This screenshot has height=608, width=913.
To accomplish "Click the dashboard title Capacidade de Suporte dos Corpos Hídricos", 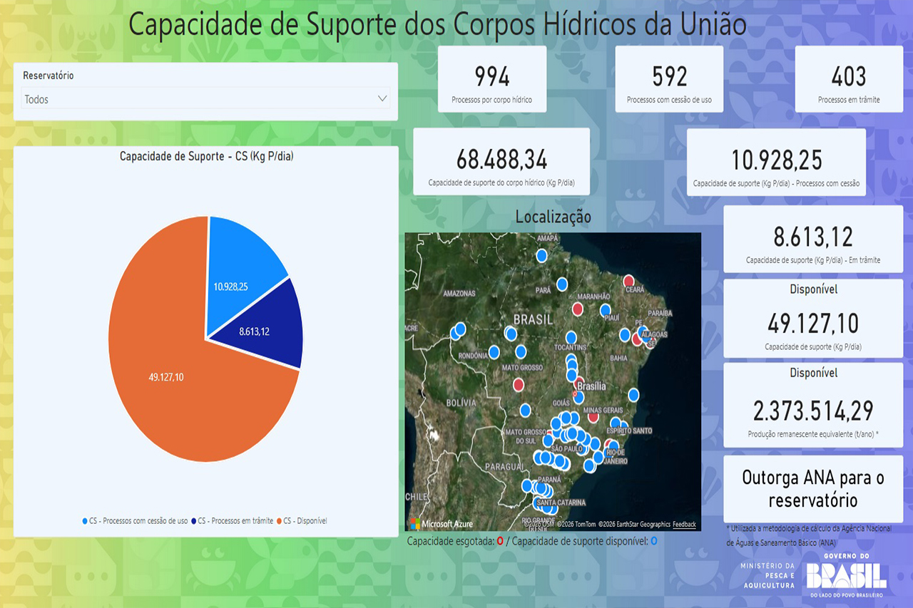I will (x=437, y=24).
